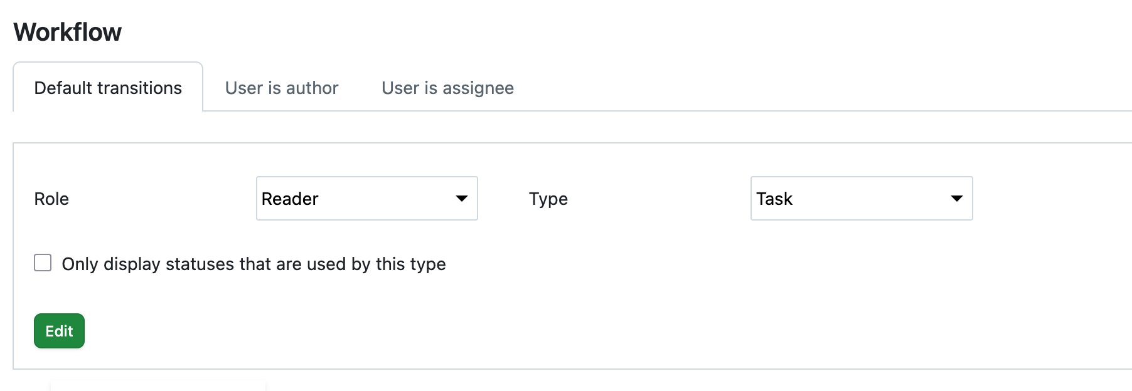The height and width of the screenshot is (391, 1132).
Task: Change the selected type from Task
Action: coord(860,199)
